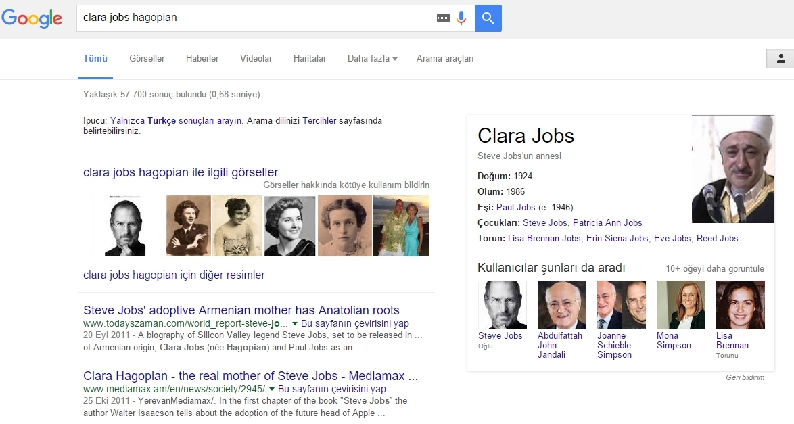
Task: Click the blue search magnifier button
Action: [x=488, y=18]
